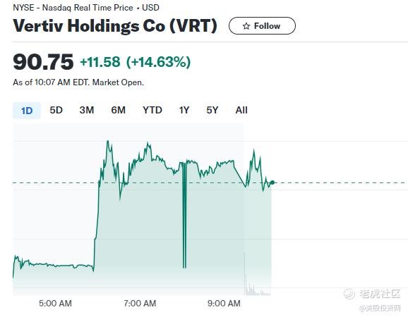Click the sharp dip spike on chart

(x=184, y=216)
